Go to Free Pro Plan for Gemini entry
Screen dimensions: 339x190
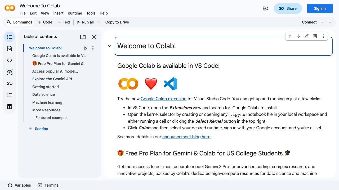(59, 63)
